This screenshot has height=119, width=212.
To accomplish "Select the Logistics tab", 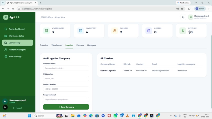I will pos(69,45).
